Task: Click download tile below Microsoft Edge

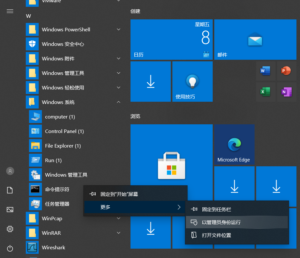Action: 234,183
